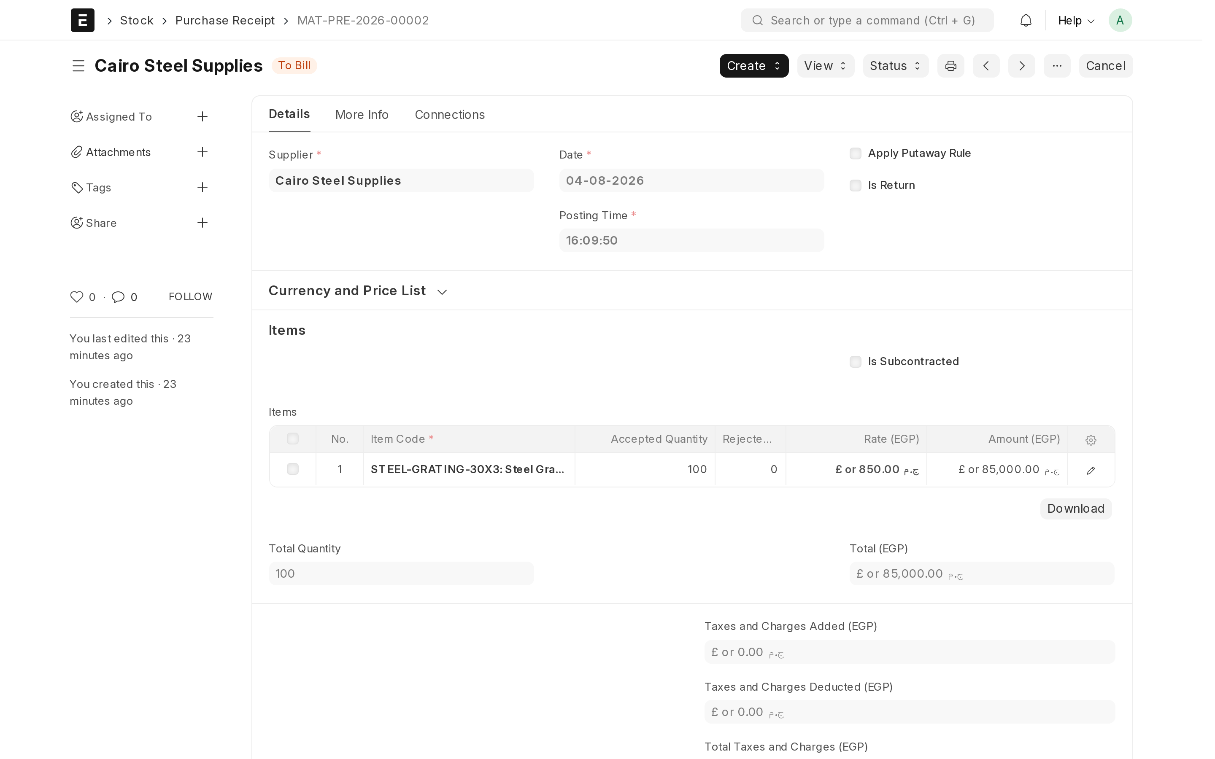
Task: Add a tag with the plus icon
Action: tap(202, 187)
